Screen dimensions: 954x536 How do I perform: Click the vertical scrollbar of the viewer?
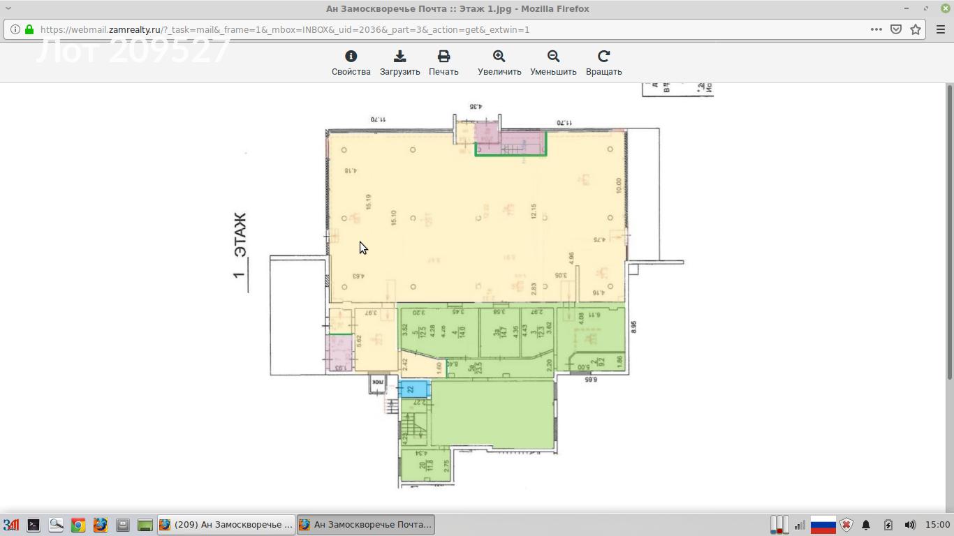click(949, 230)
